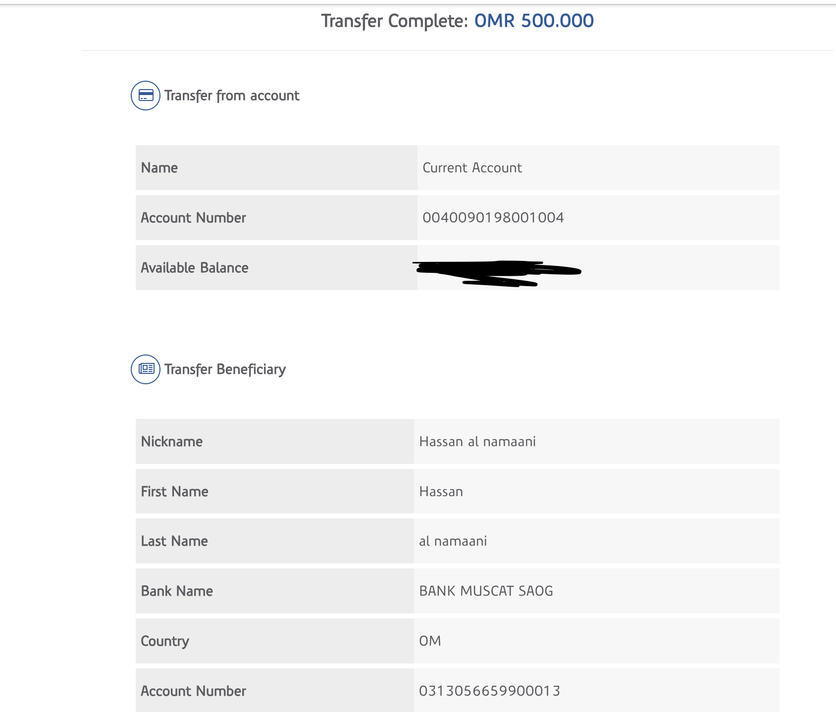This screenshot has width=836, height=712.
Task: Click the Nickname field label
Action: click(x=172, y=442)
